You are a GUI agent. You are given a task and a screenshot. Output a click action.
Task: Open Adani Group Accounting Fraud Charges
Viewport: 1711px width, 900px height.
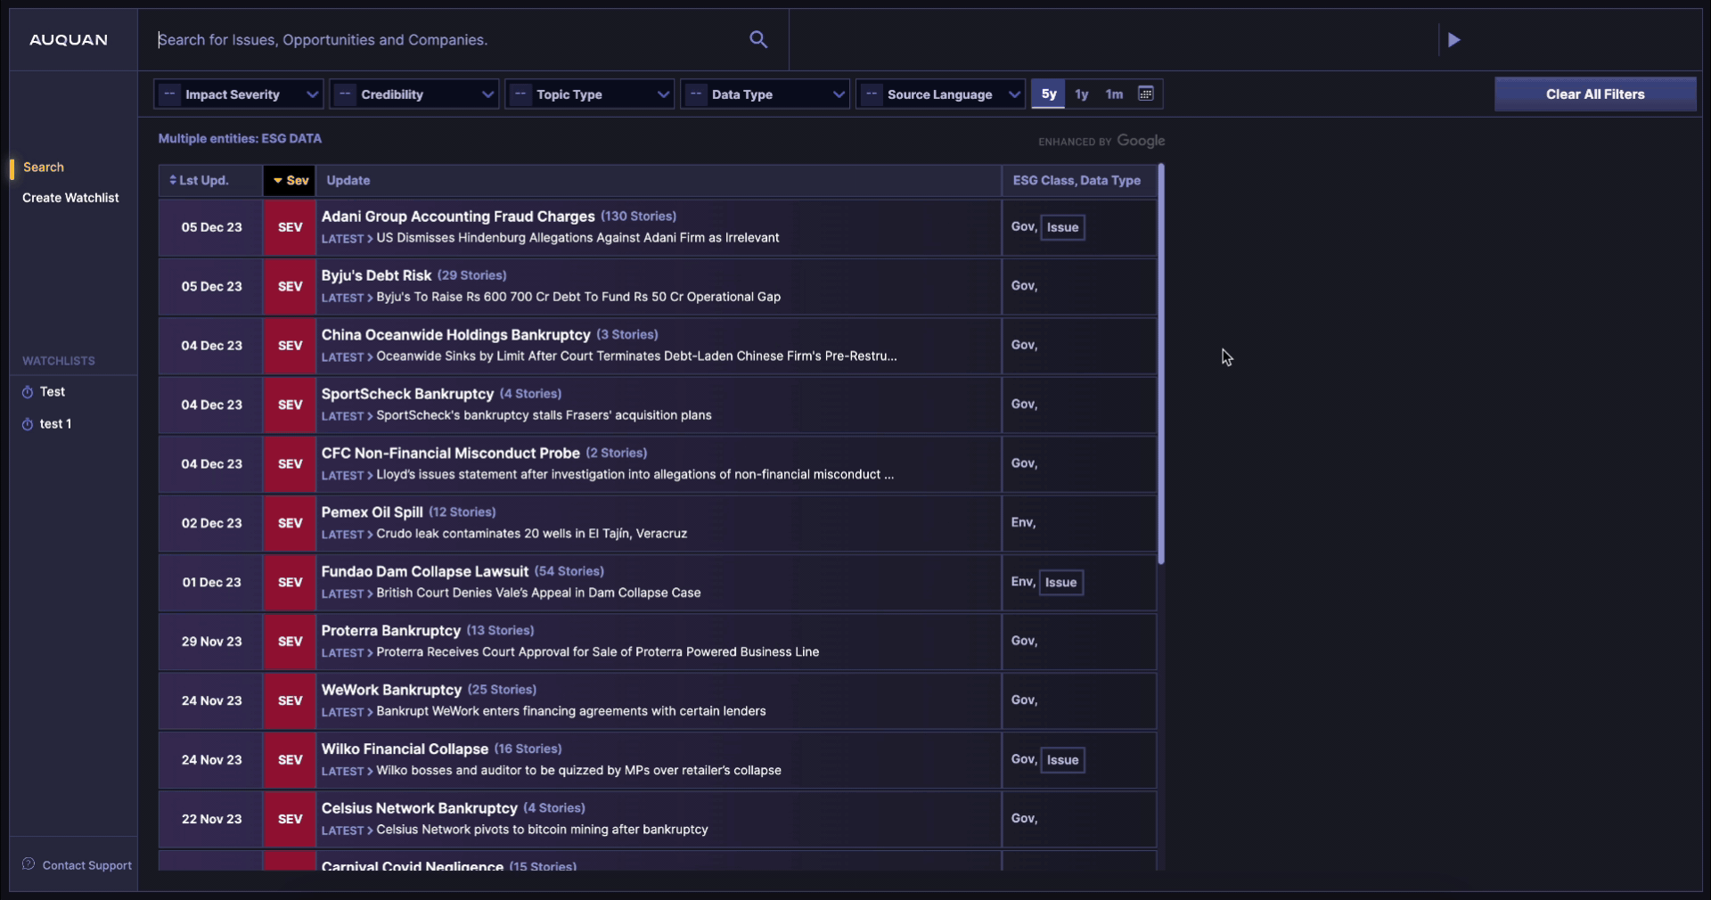[x=458, y=217]
